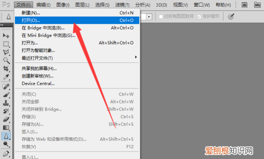Select the Quick Selection tool
This screenshot has width=264, height=159.
(6, 60)
